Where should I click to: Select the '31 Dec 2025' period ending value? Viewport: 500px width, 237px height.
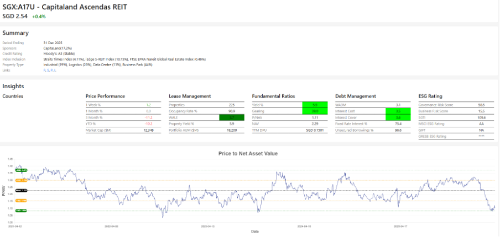(x=53, y=42)
